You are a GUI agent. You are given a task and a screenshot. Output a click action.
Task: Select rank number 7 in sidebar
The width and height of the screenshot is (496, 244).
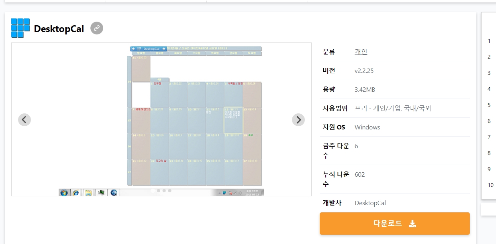tap(489, 137)
